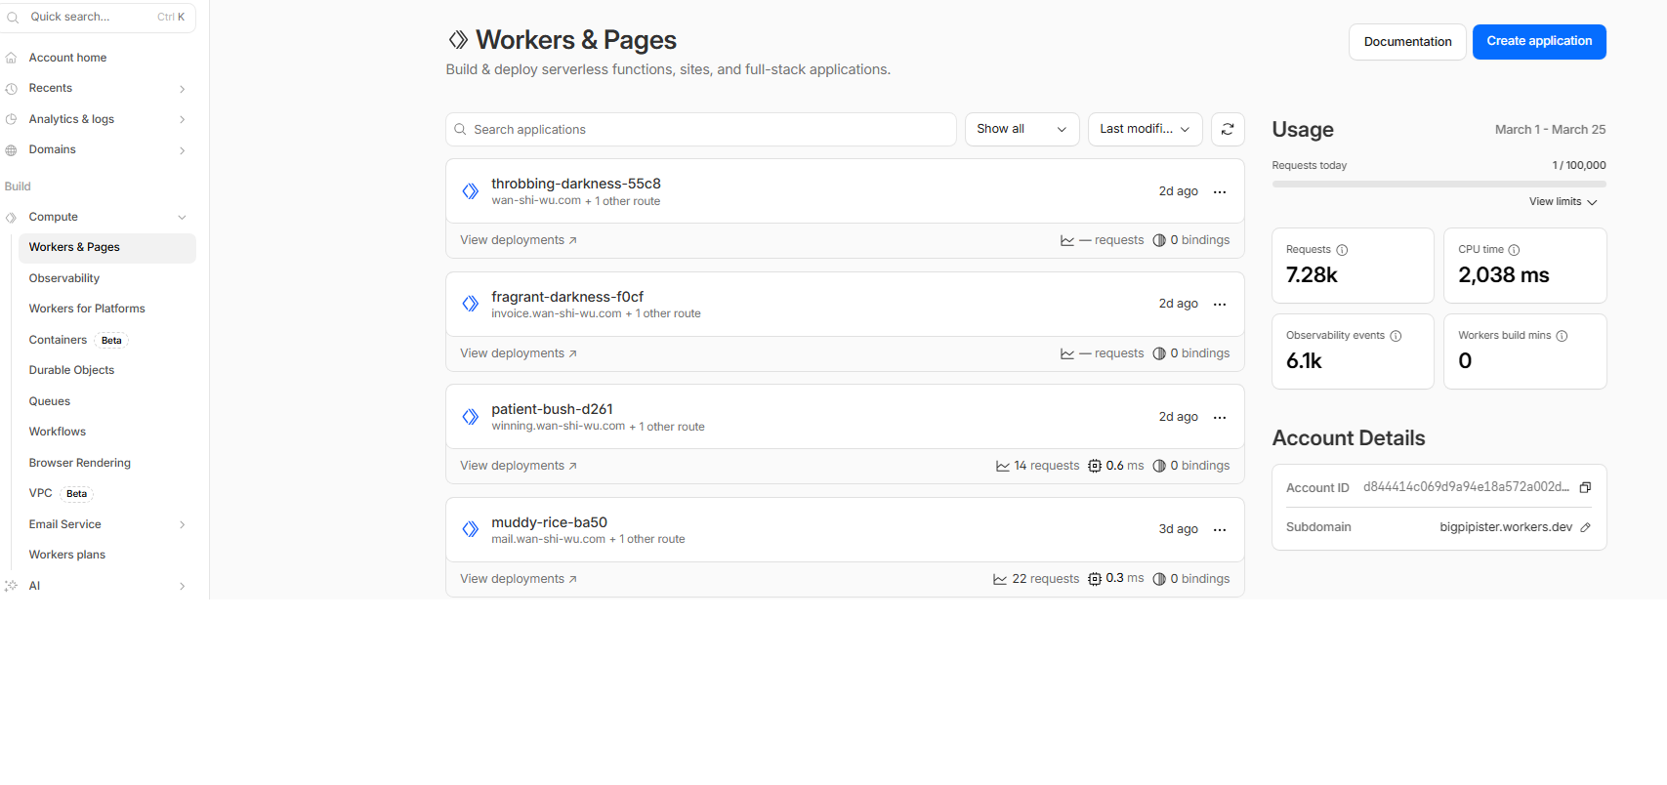The image size is (1667, 785).
Task: Click the Quick search magnifier icon
Action: point(13,18)
